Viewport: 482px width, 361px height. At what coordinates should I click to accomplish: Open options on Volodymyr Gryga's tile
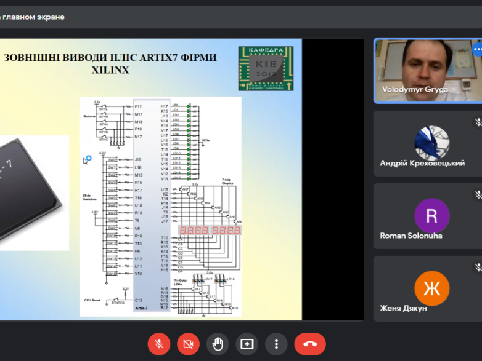tap(476, 49)
